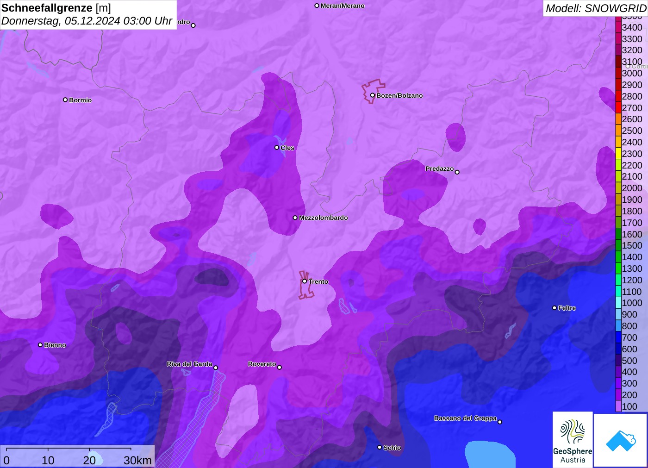Screen dimensions: 648x468
Task: Select the 400 m legend swatch
Action: tap(618, 372)
